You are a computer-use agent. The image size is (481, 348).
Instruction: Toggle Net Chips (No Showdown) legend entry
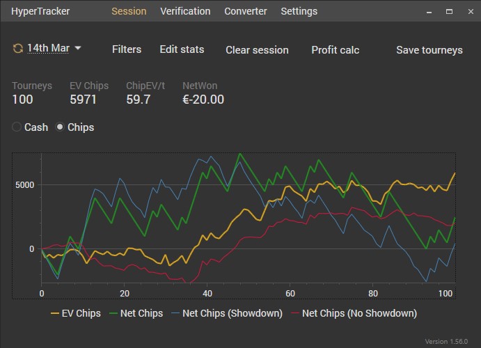tap(352, 313)
